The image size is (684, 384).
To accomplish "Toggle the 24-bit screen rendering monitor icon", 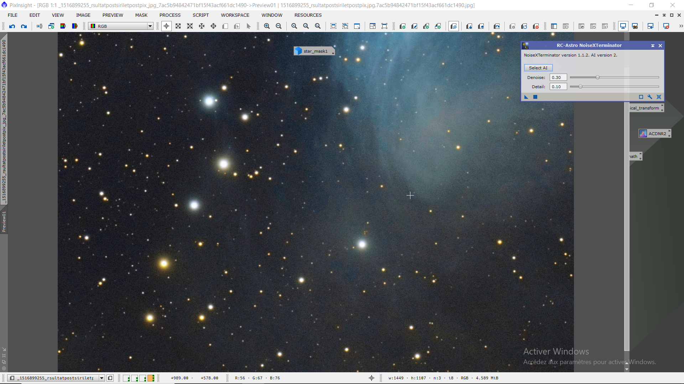I will [635, 26].
